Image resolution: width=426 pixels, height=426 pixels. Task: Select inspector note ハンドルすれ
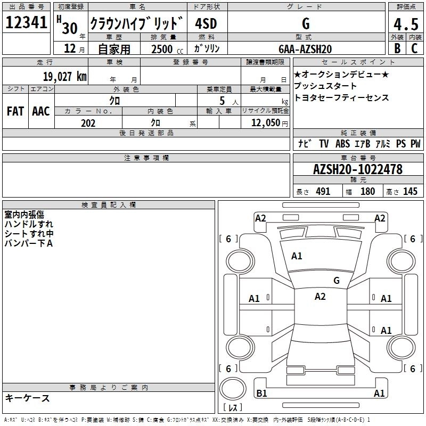(29, 224)
